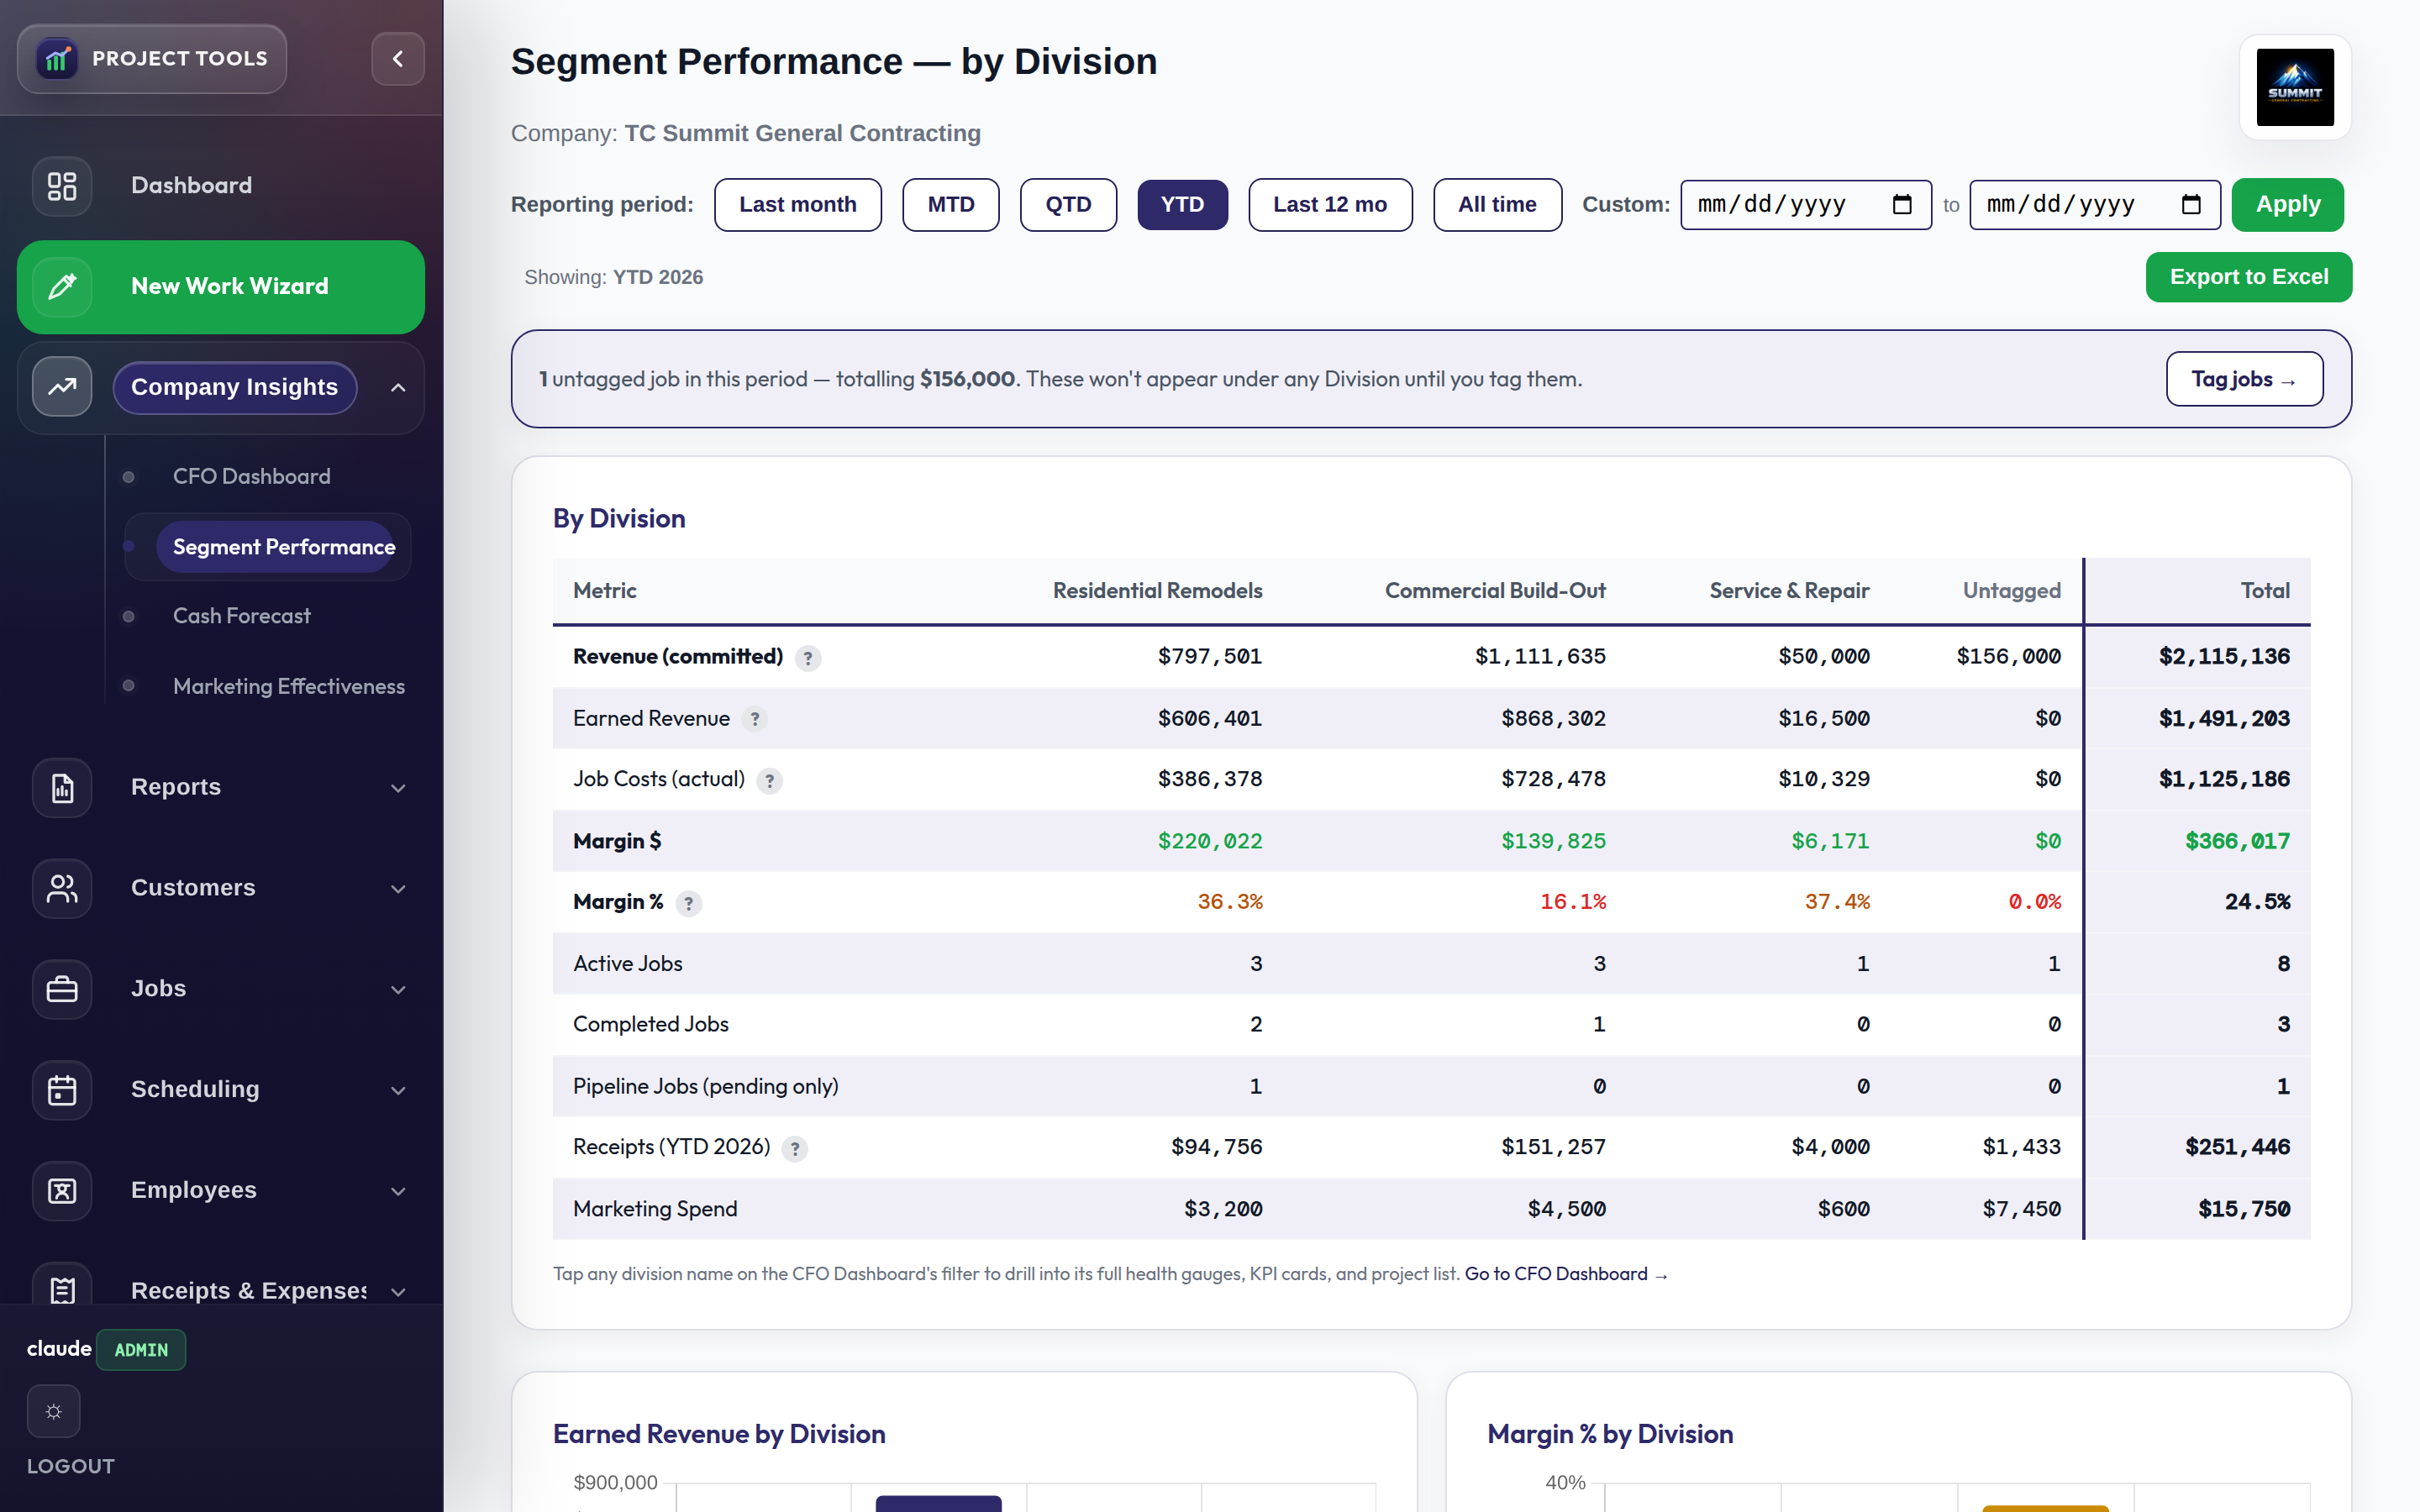This screenshot has height=1512, width=2420.
Task: Click the Employees badge icon
Action: [x=62, y=1191]
